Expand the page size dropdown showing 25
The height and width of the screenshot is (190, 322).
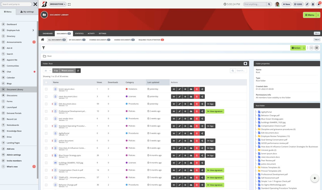[47, 71]
